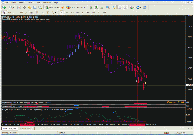Zoom in on the chart
Image resolution: width=194 pixels, height=135 pixels.
click(x=108, y=7)
